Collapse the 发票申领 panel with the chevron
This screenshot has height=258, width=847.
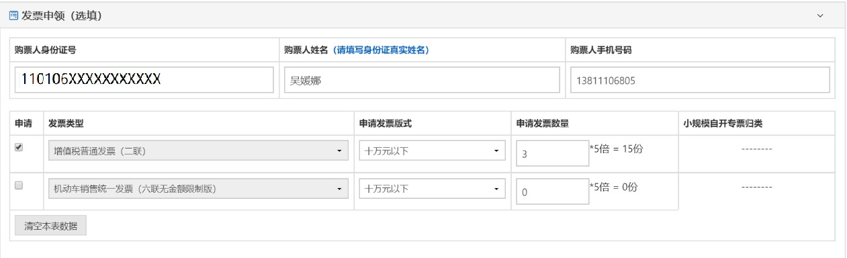click(x=819, y=15)
